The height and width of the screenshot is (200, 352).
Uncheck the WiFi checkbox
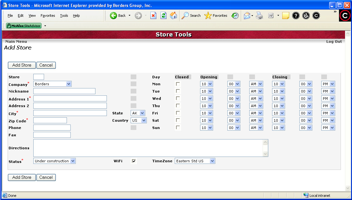[134, 161]
